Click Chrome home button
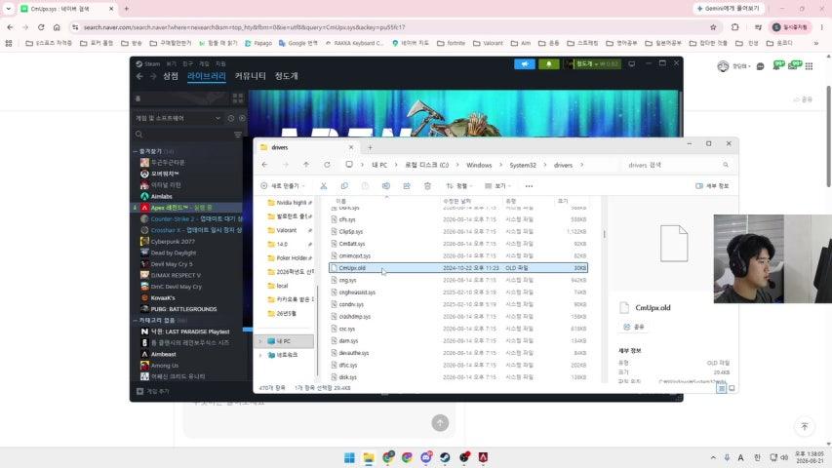Screen dimensions: 832x468 click(57, 27)
